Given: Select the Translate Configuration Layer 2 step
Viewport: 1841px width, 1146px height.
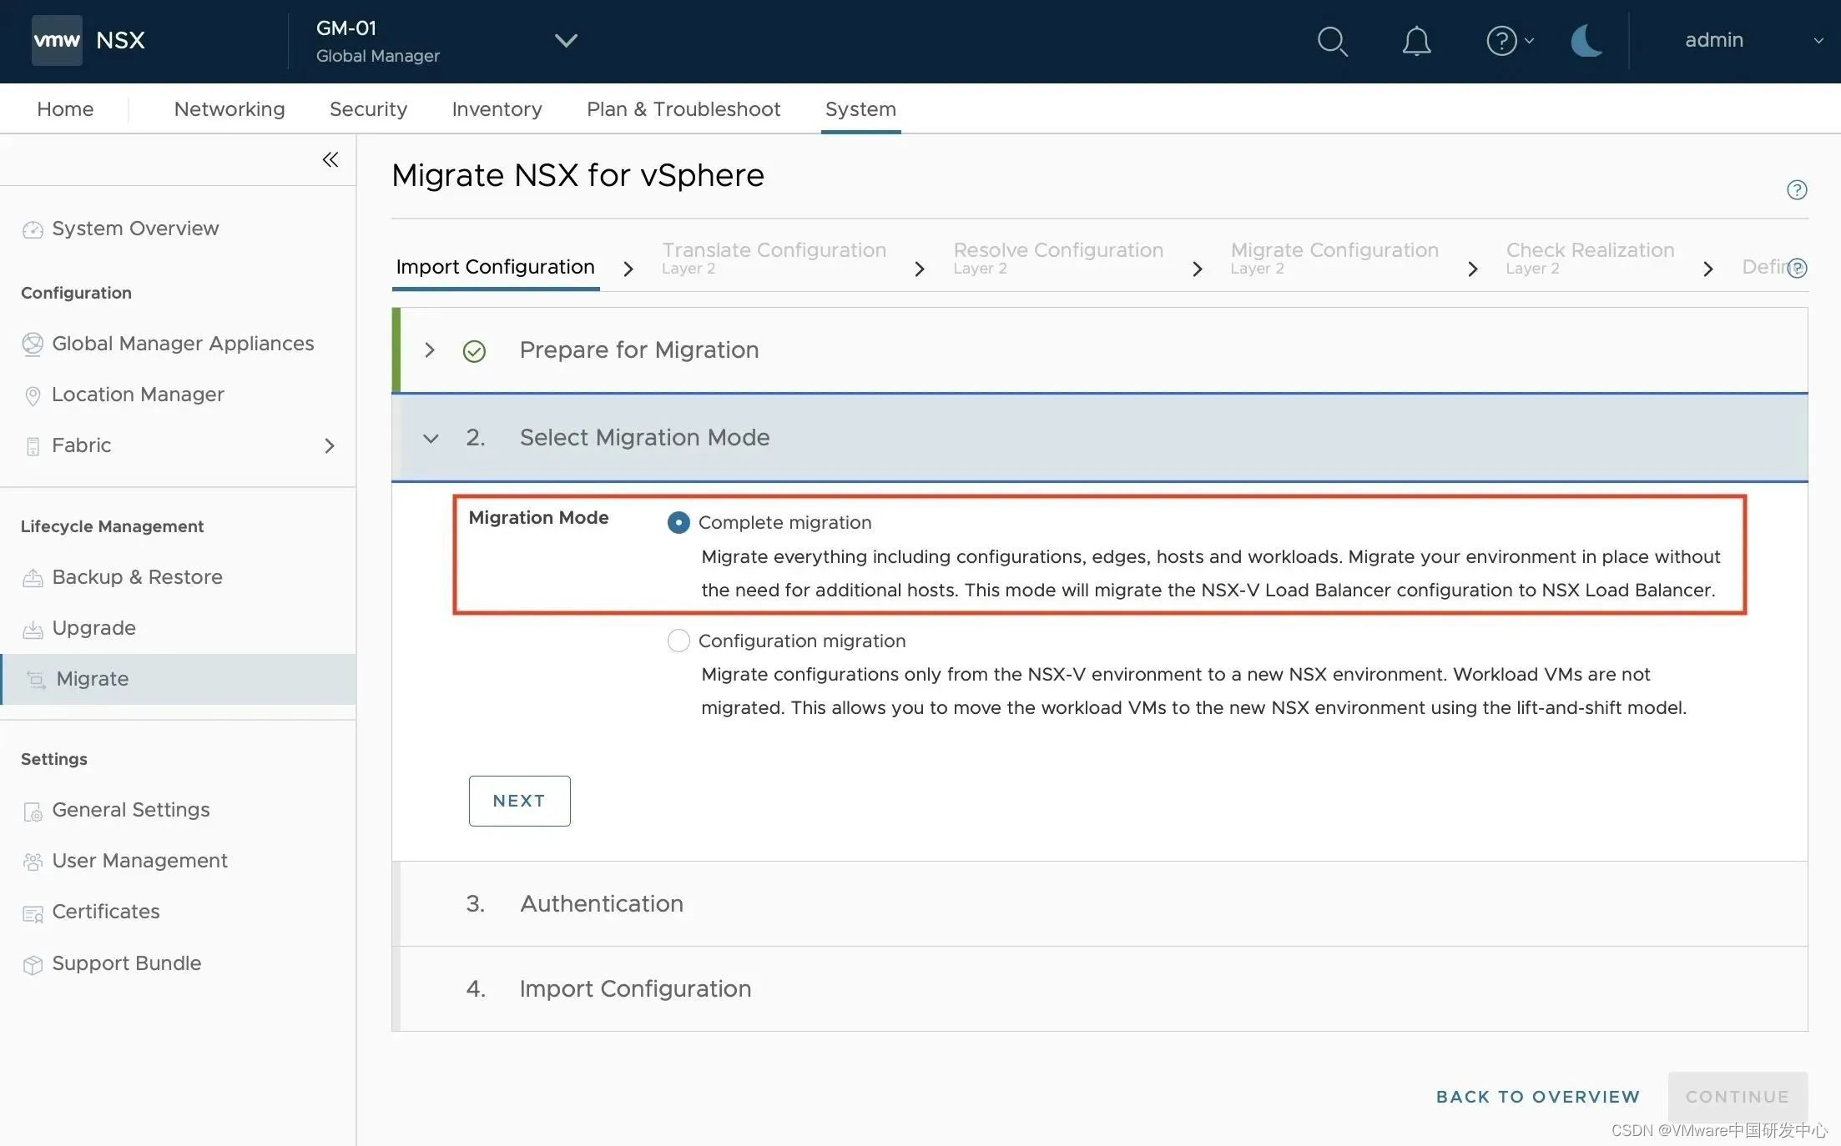Looking at the screenshot, I should point(774,258).
